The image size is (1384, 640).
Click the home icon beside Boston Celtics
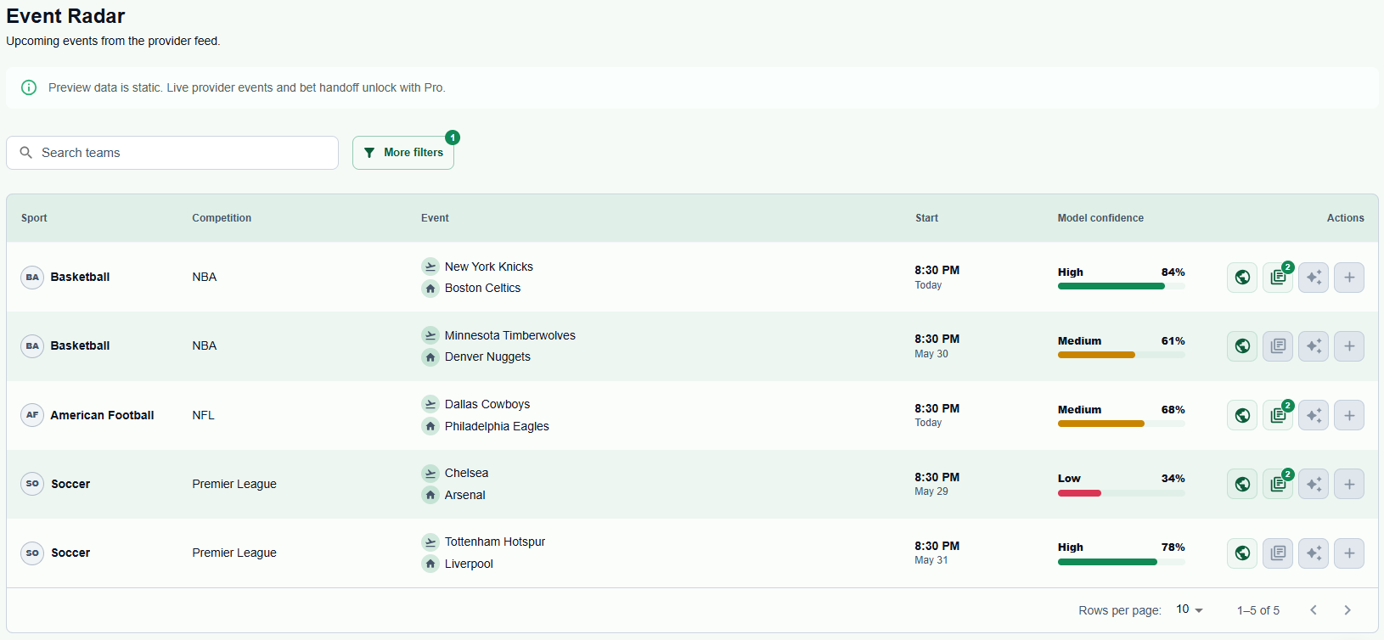click(x=430, y=289)
